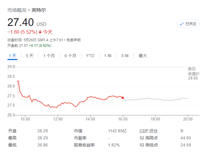Image resolution: width=210 pixels, height=152 pixels.
Task: Click the CDP 评分 label
Action: pyautogui.click(x=148, y=131)
